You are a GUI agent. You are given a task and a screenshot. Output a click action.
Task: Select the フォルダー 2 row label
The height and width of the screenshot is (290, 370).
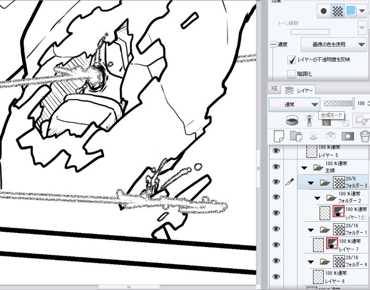[350, 201]
